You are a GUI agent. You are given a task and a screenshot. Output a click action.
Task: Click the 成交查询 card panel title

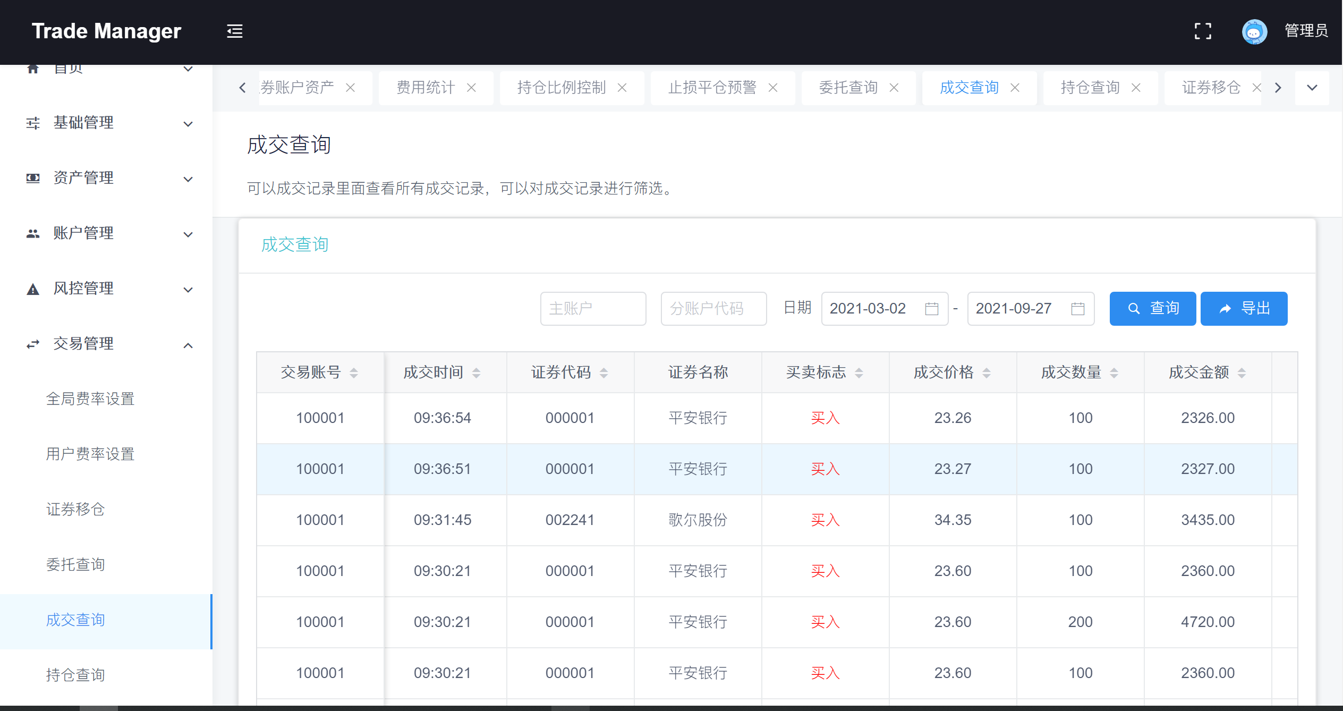(x=295, y=245)
